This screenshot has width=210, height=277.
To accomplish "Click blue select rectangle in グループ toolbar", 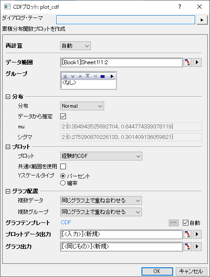I will (103, 77).
